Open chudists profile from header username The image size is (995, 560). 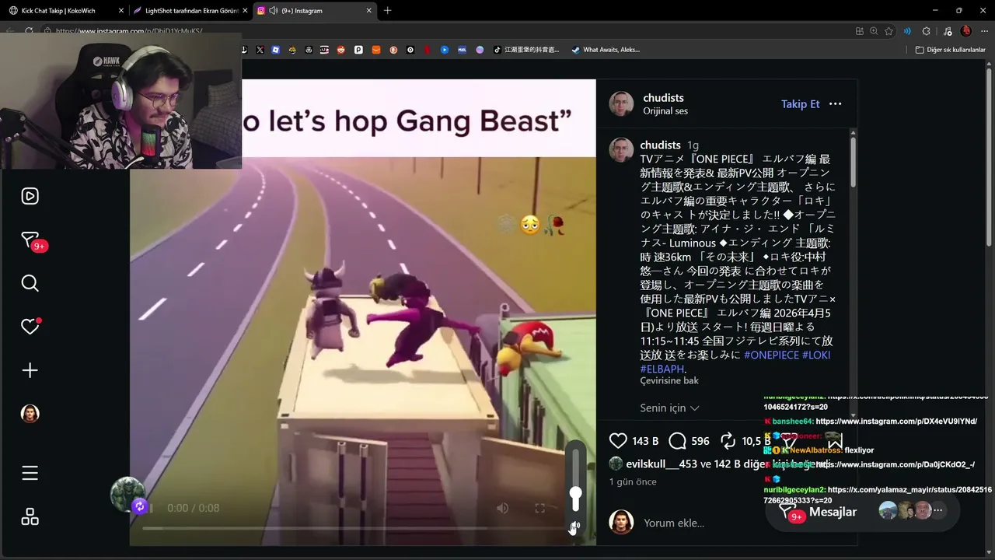point(663,98)
